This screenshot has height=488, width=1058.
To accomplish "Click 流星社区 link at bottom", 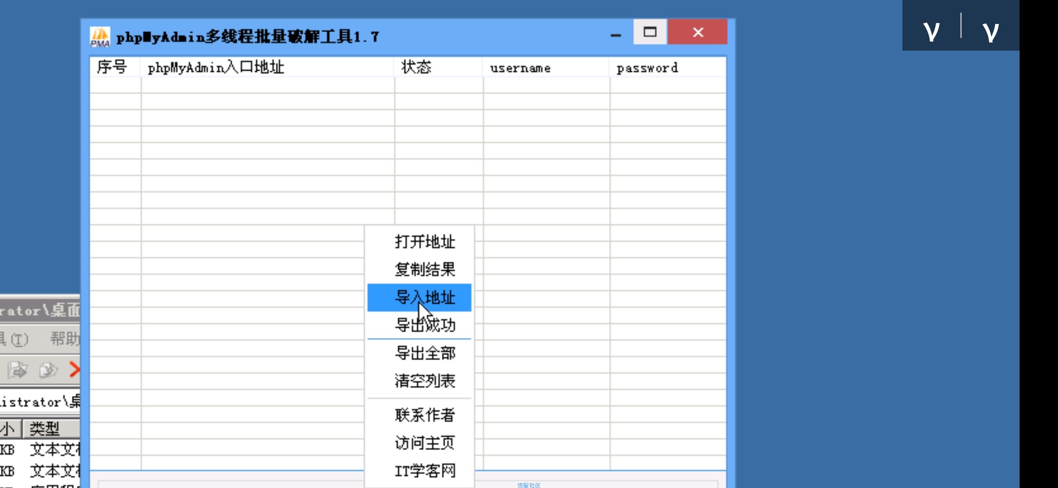I will click(529, 485).
